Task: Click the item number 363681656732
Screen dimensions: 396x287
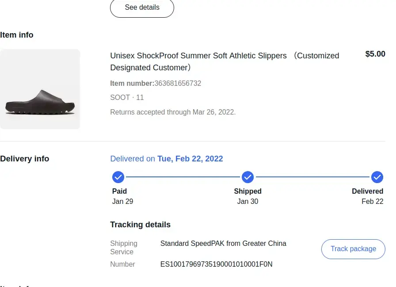Action: [178, 83]
